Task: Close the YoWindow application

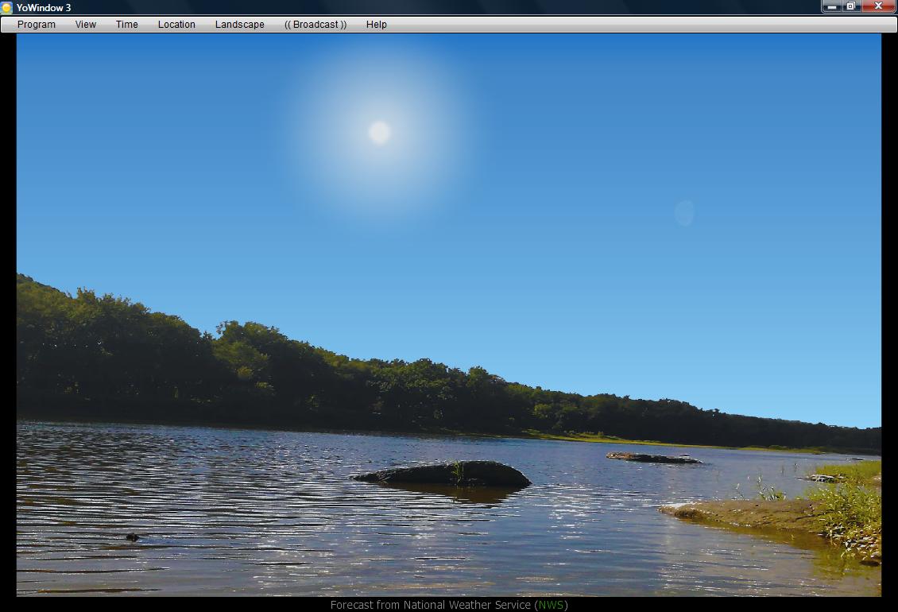Action: (879, 6)
